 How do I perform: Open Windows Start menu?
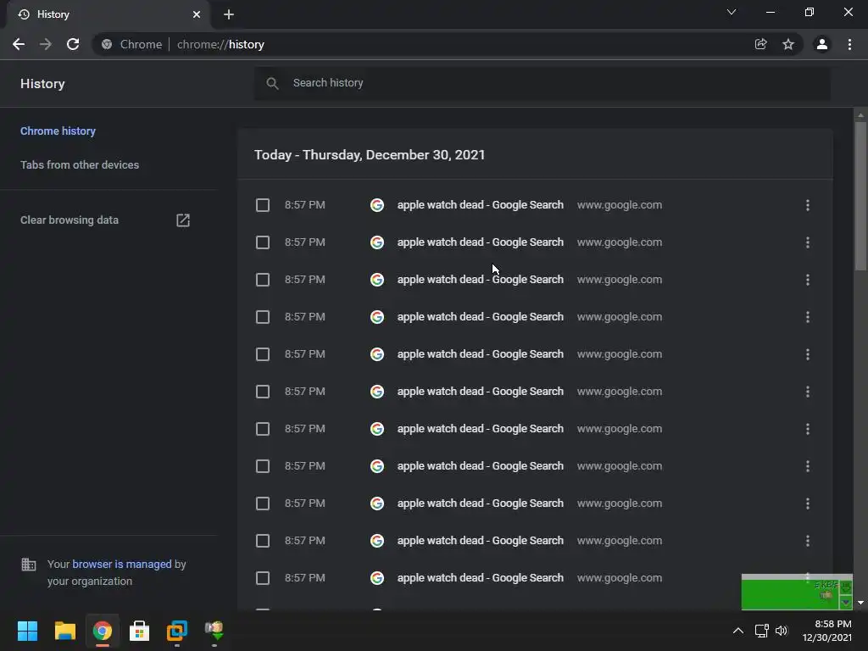[x=27, y=631]
